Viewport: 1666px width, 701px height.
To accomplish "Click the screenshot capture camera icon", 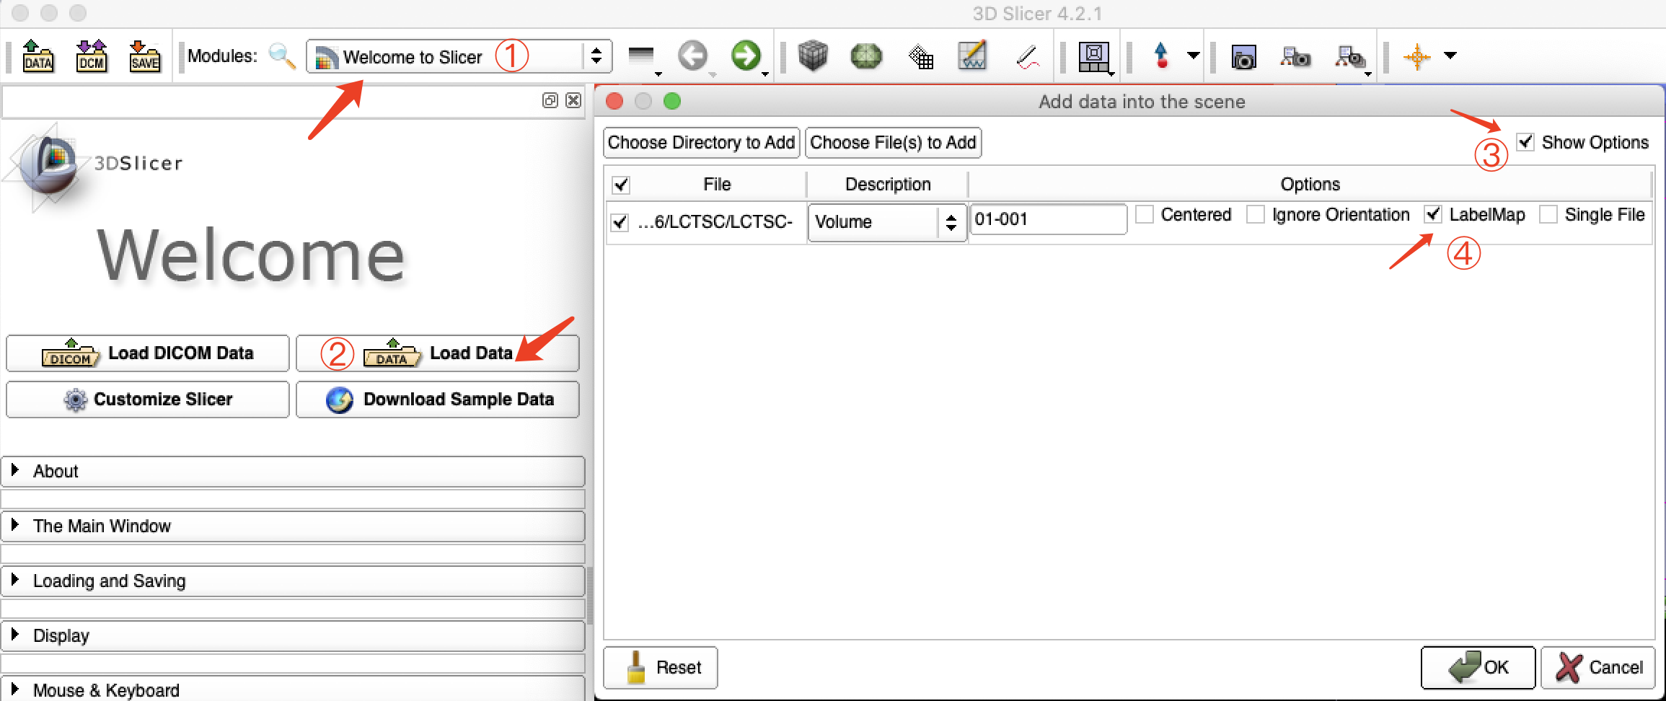I will point(1243,57).
